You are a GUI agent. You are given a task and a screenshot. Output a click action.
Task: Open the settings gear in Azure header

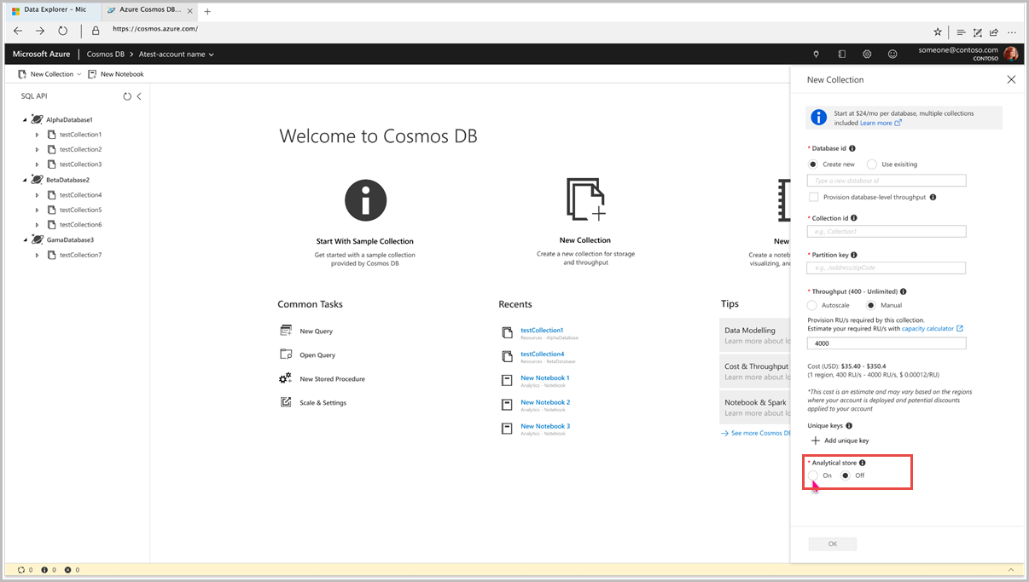tap(867, 54)
